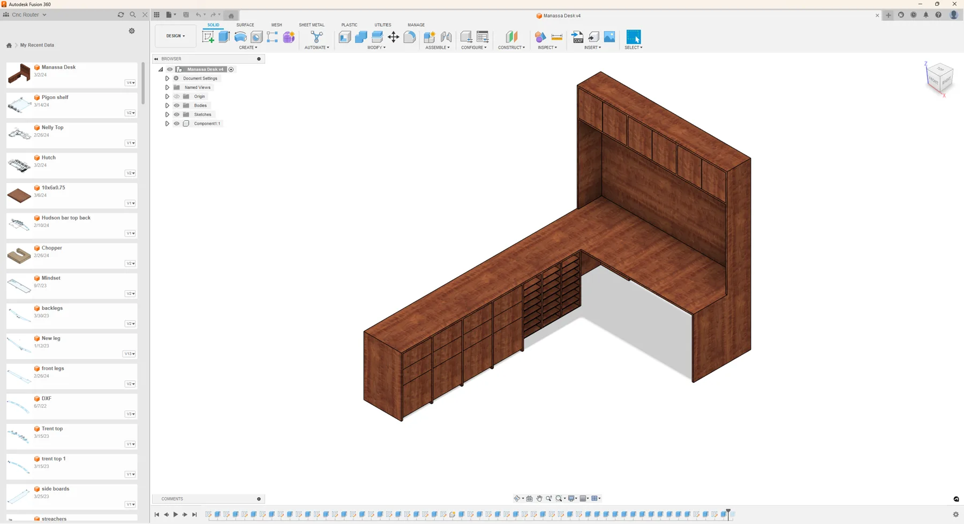The width and height of the screenshot is (964, 524).
Task: Select the Create Sketch tool
Action: tap(208, 37)
